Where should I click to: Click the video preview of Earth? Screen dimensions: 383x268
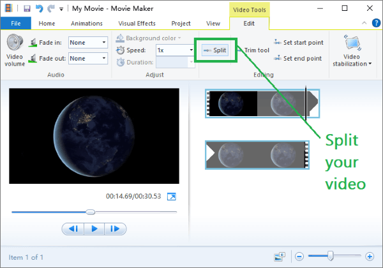click(94, 136)
